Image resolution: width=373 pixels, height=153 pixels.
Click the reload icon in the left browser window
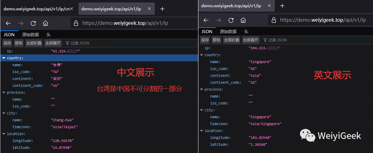[33, 23]
